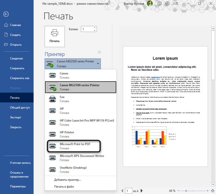Open the Создать sidebar label
Viewport: 216px width, 194px height.
(x=15, y=35)
